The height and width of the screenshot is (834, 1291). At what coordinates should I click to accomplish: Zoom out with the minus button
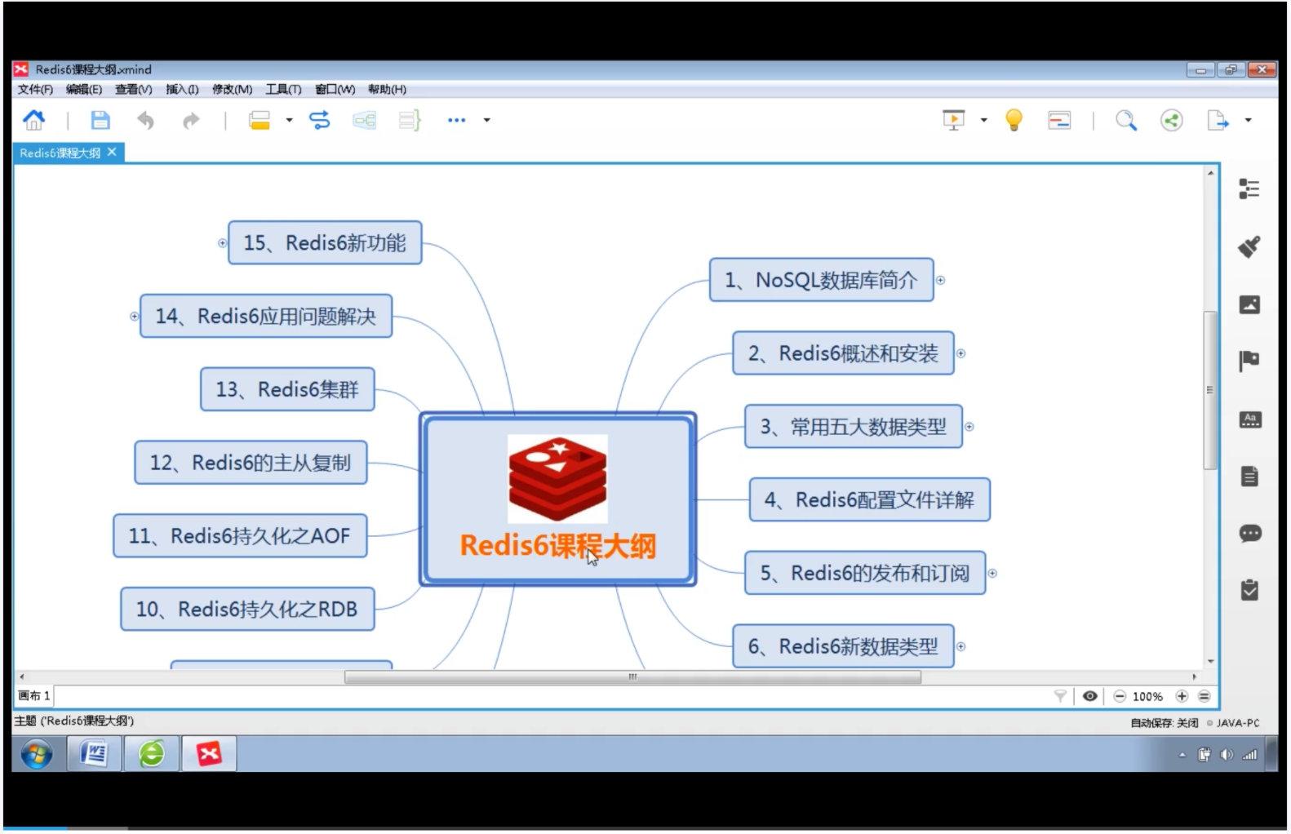click(1120, 696)
